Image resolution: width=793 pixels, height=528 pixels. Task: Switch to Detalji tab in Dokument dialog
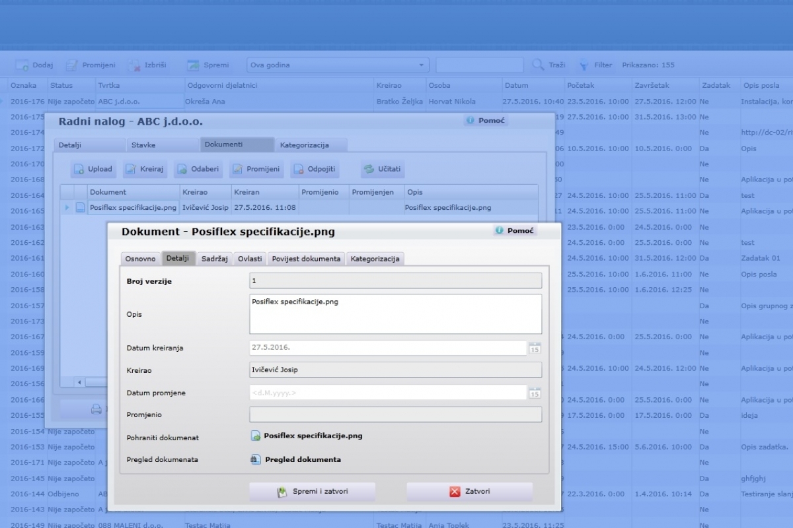coord(178,258)
